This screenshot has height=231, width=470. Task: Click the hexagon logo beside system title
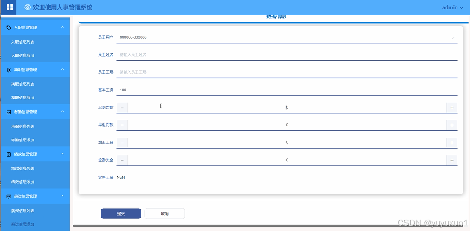click(x=28, y=7)
